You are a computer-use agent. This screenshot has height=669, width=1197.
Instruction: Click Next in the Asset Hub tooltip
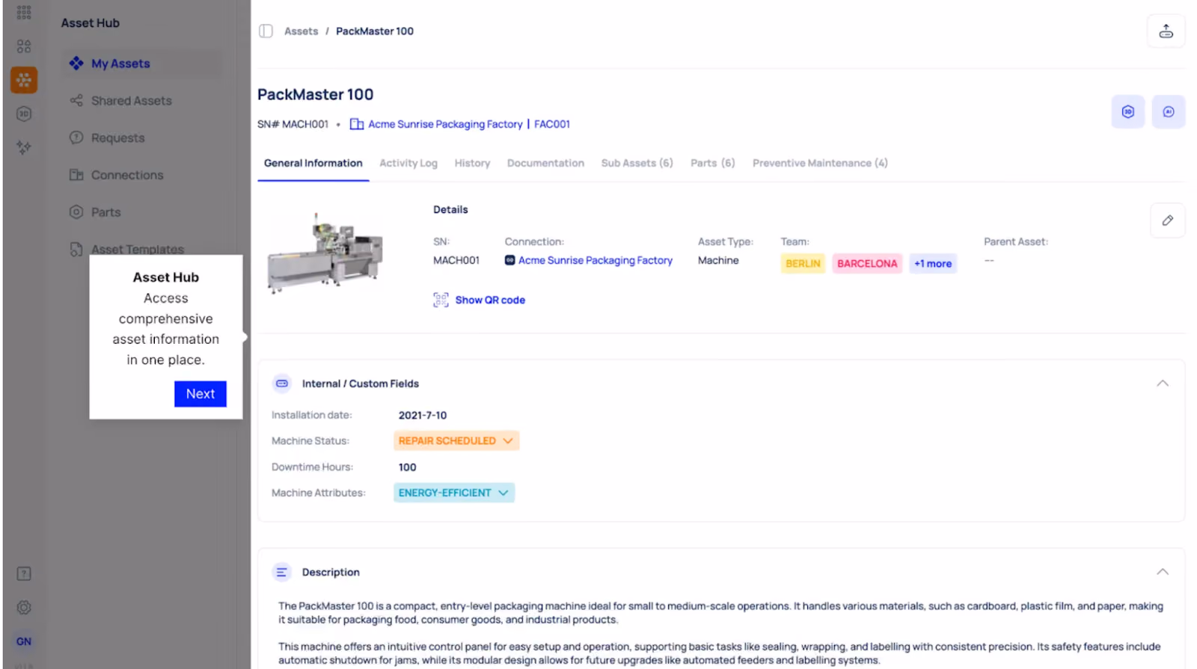200,394
